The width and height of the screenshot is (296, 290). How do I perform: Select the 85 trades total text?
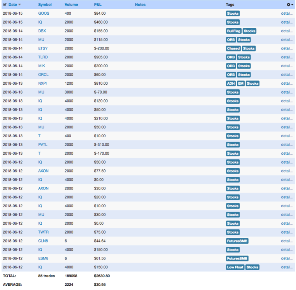tap(46, 276)
